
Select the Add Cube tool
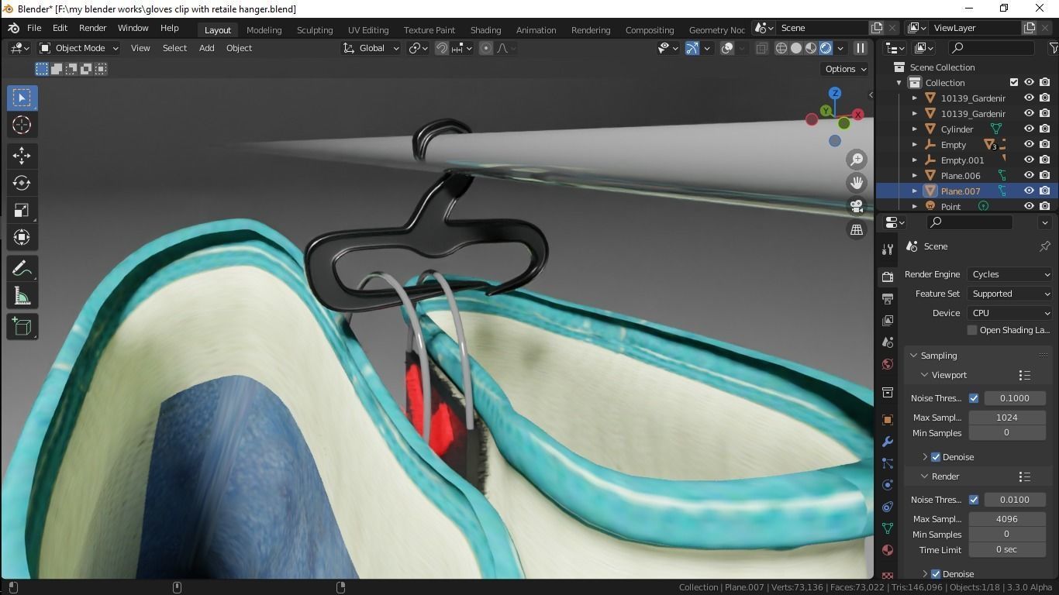pyautogui.click(x=22, y=327)
